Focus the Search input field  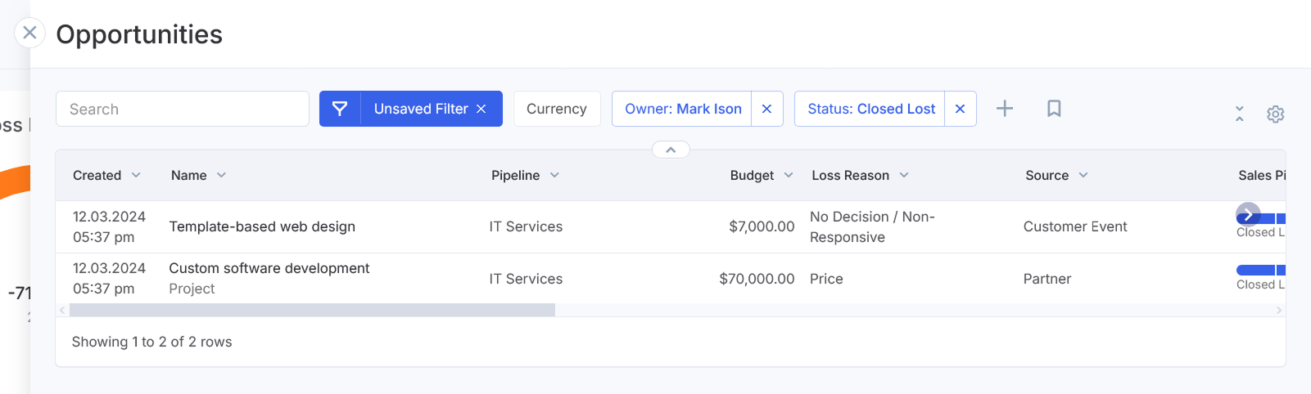tap(183, 109)
